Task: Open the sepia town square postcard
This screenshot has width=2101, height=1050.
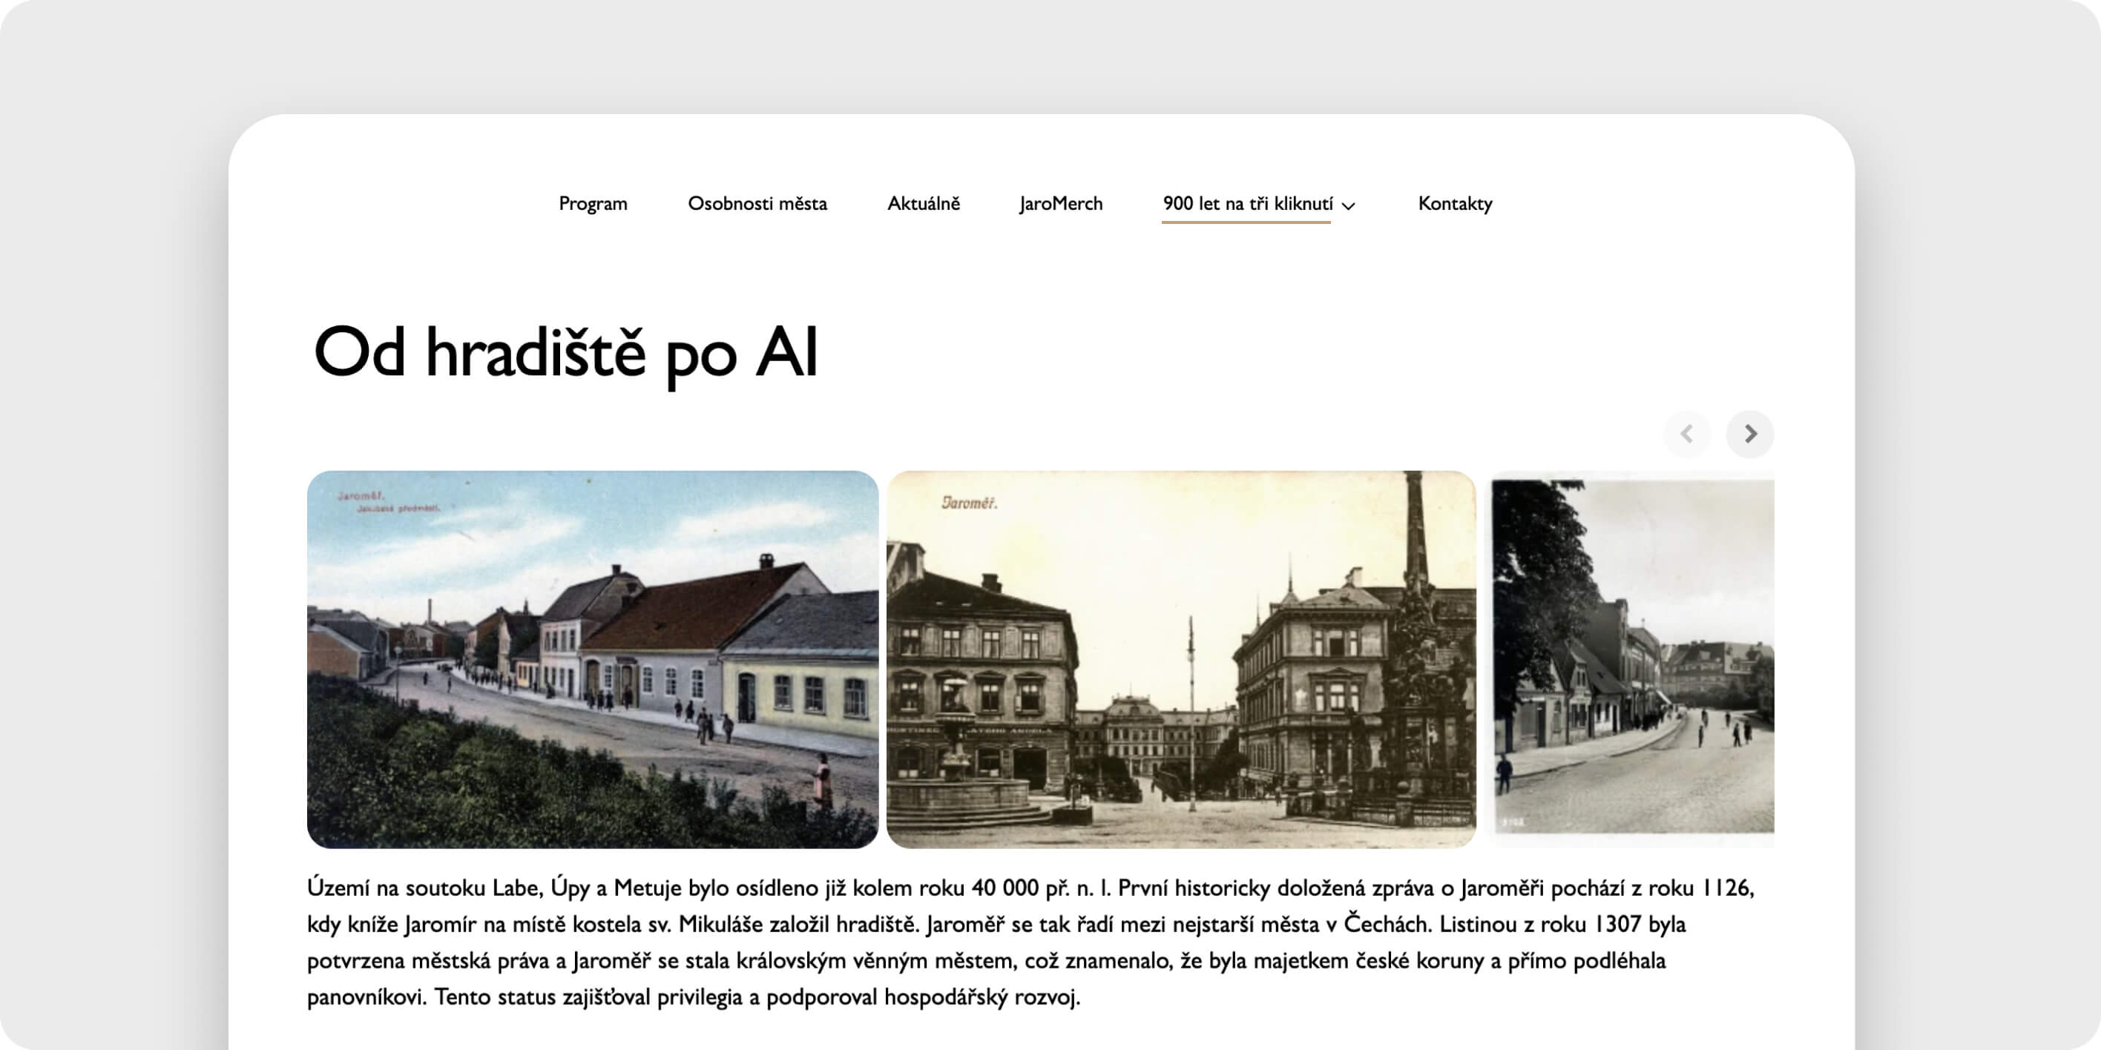Action: click(1181, 658)
